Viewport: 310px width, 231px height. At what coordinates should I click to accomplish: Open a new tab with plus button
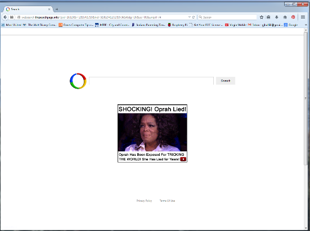point(57,10)
